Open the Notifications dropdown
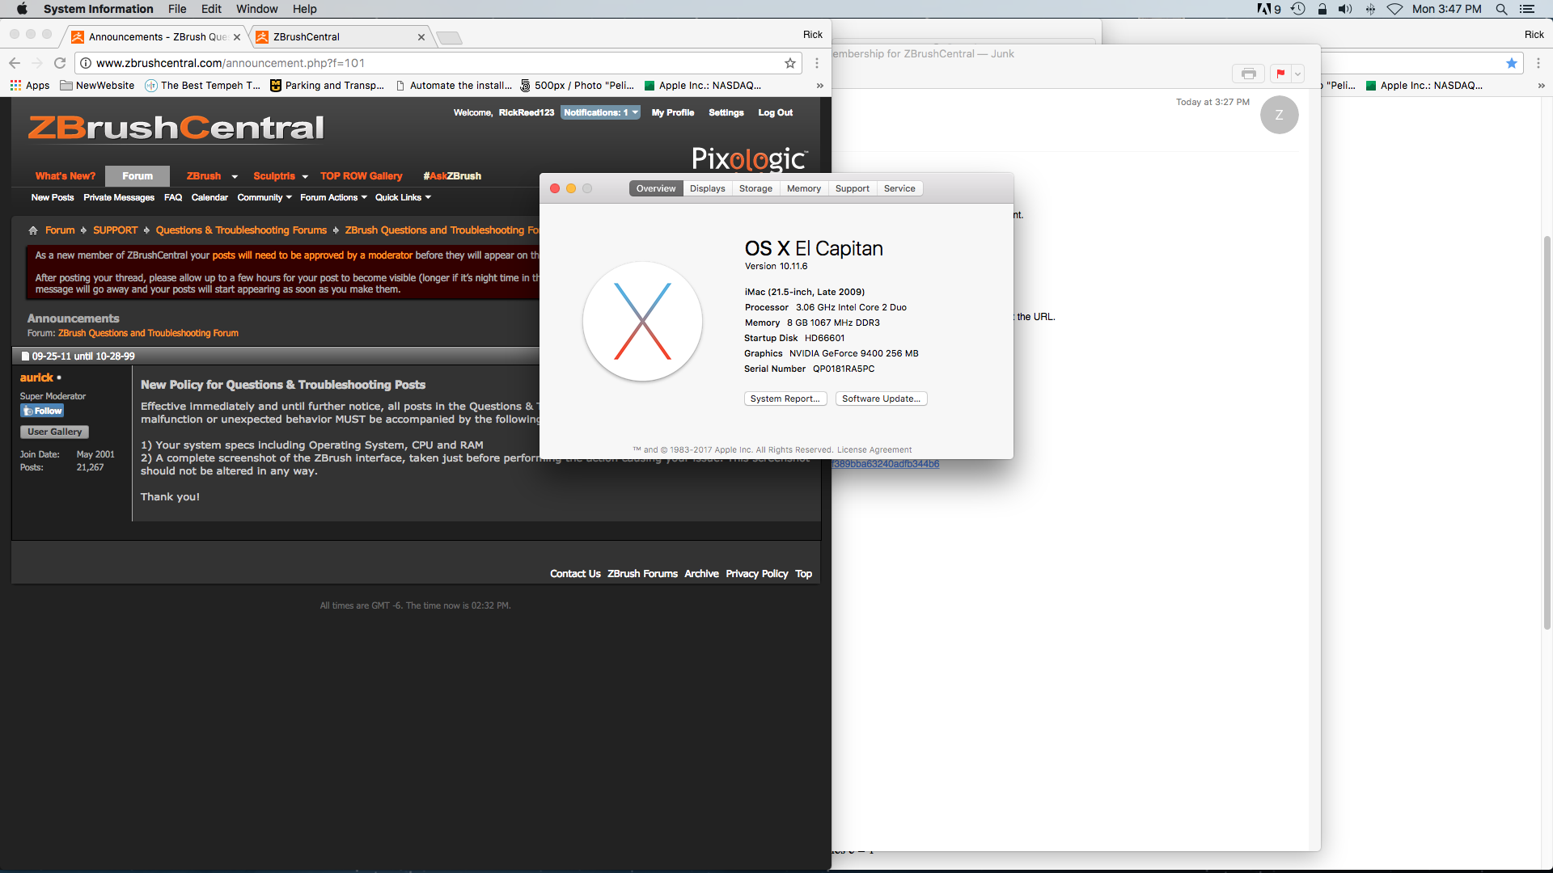1553x873 pixels. pyautogui.click(x=600, y=112)
